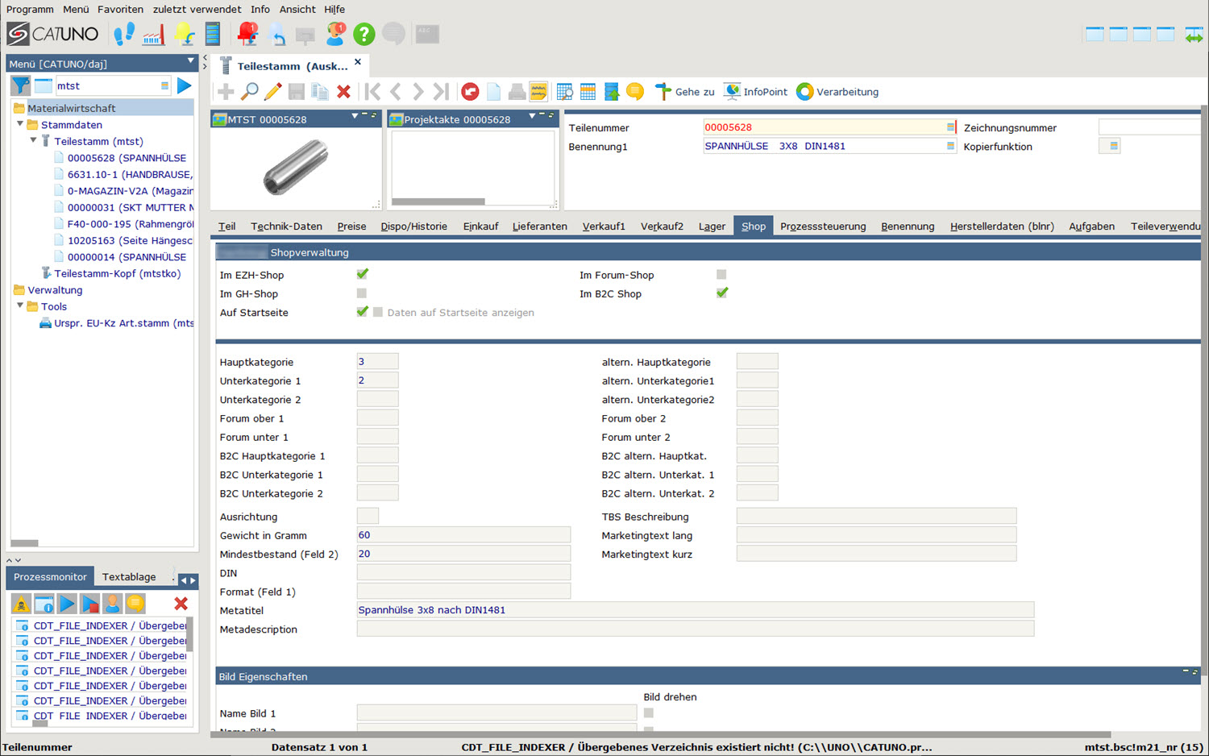Click the funnel filter icon in menu panel
Viewport: 1209px width, 756px height.
(x=21, y=85)
